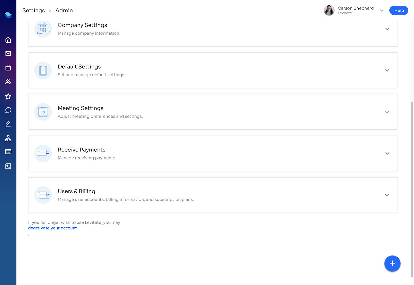The width and height of the screenshot is (414, 285).
Task: Open the pencil edit icon in sidebar
Action: coord(8,124)
